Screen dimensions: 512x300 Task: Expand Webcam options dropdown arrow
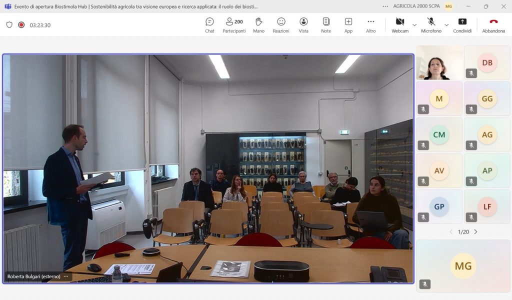click(x=414, y=25)
